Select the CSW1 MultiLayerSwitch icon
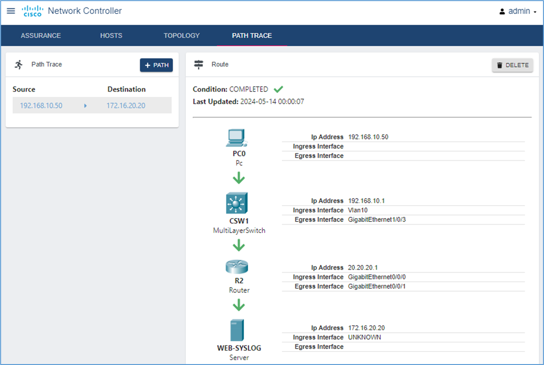The height and width of the screenshot is (365, 544). [237, 203]
